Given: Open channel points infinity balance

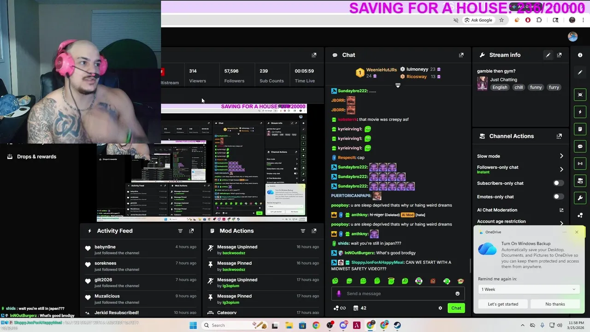Looking at the screenshot, I should tap(339, 308).
